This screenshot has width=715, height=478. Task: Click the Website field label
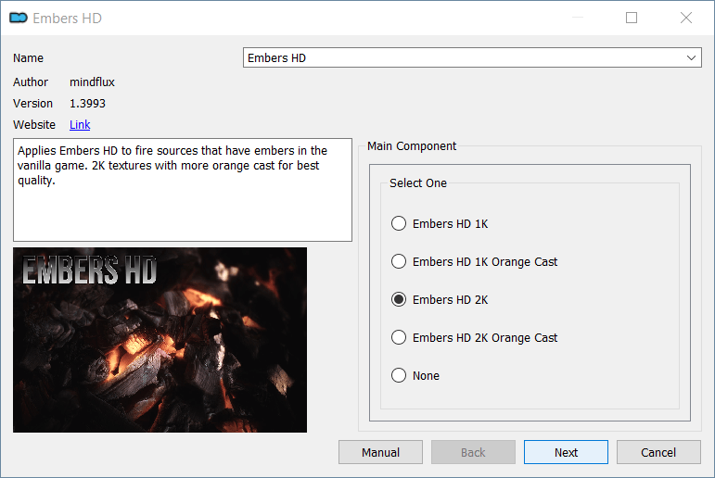(x=34, y=124)
